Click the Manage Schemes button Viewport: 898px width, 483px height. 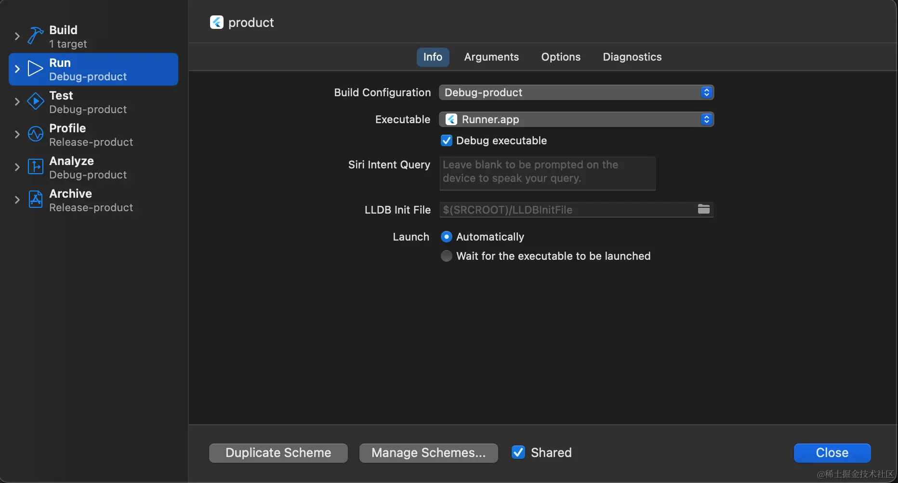point(428,453)
